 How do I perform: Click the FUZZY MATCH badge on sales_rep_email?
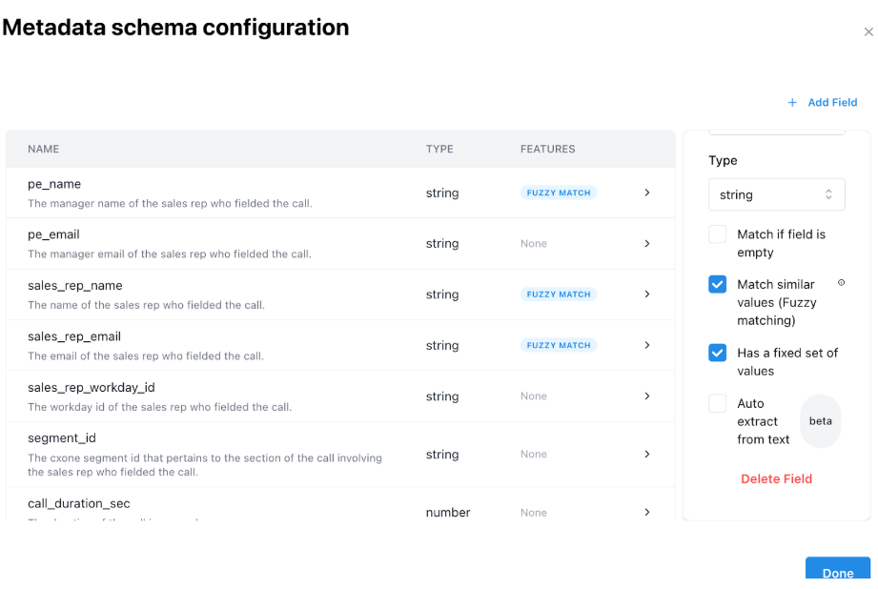point(558,344)
